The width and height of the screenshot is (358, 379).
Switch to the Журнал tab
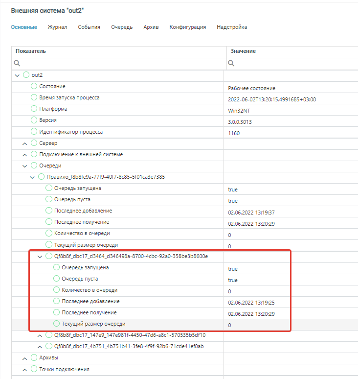57,27
